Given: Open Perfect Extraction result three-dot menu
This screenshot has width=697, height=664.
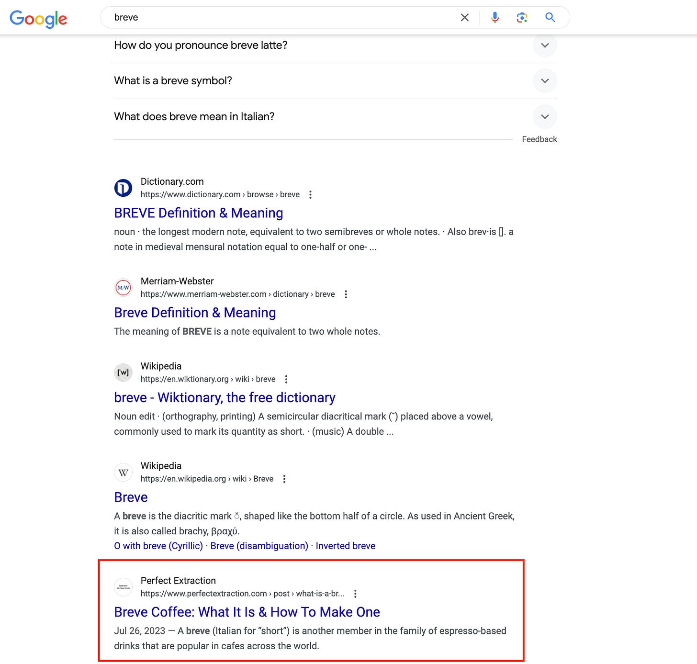Looking at the screenshot, I should pyautogui.click(x=355, y=594).
